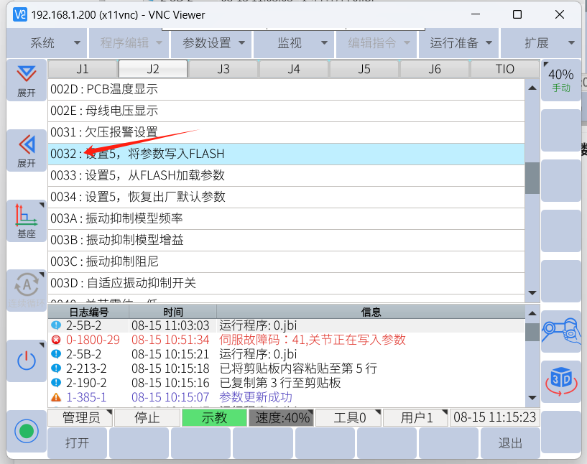The height and width of the screenshot is (464, 587).
Task: Expand the 运行准备 dropdown menu
Action: [x=461, y=43]
